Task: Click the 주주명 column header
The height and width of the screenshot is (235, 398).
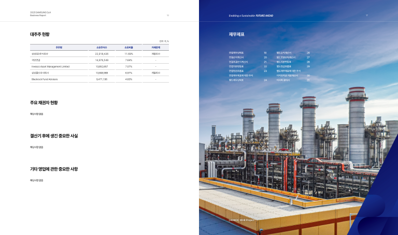Action: coord(59,48)
